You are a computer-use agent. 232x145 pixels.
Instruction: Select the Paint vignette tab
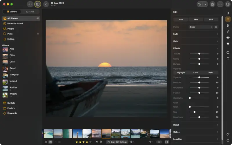[x=211, y=72]
